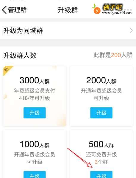Image resolution: width=136 pixels, height=178 pixels.
Task: Click 升级 button for 2000人群
Action: click(101, 113)
